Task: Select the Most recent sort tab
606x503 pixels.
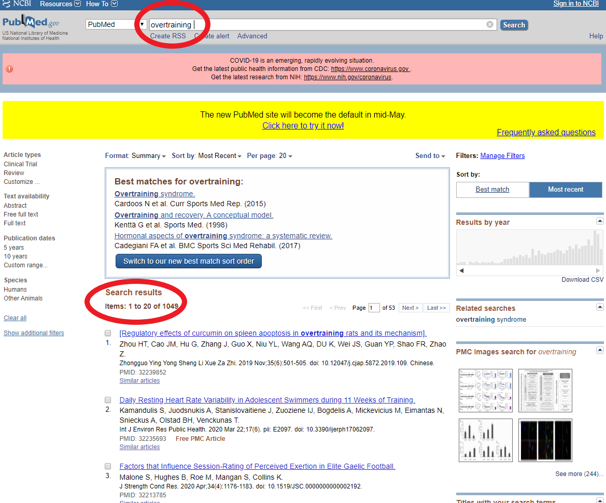Action: (x=566, y=189)
